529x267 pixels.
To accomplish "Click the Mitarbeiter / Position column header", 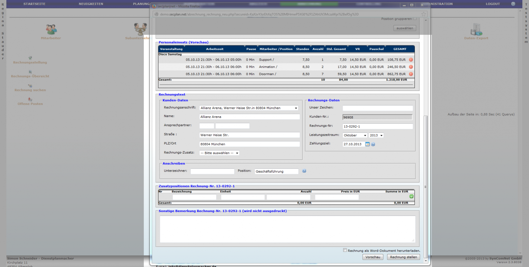I will point(276,49).
